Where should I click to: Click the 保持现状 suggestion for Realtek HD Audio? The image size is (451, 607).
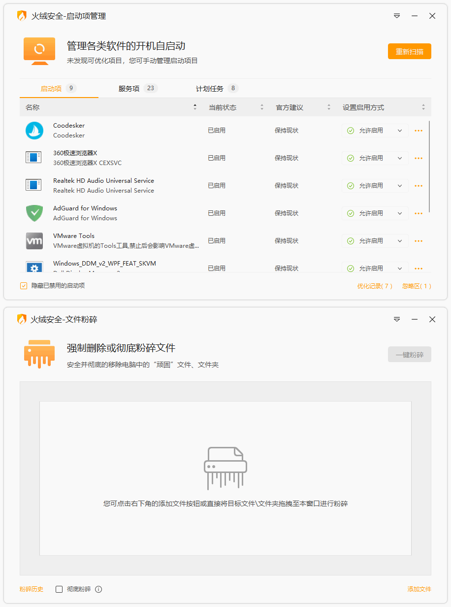click(x=287, y=186)
